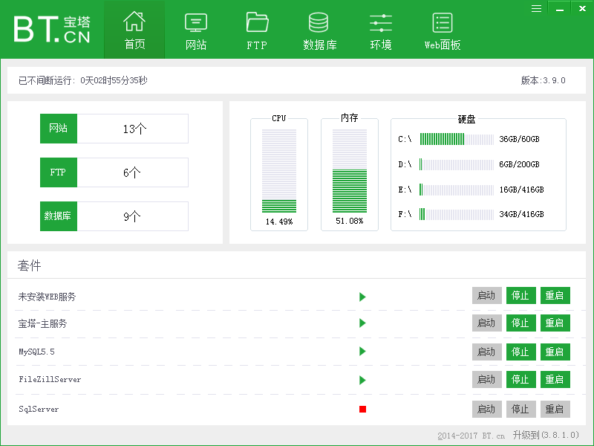This screenshot has width=594, height=446.
Task: Restart the 未安装WEB服务 row
Action: [555, 295]
